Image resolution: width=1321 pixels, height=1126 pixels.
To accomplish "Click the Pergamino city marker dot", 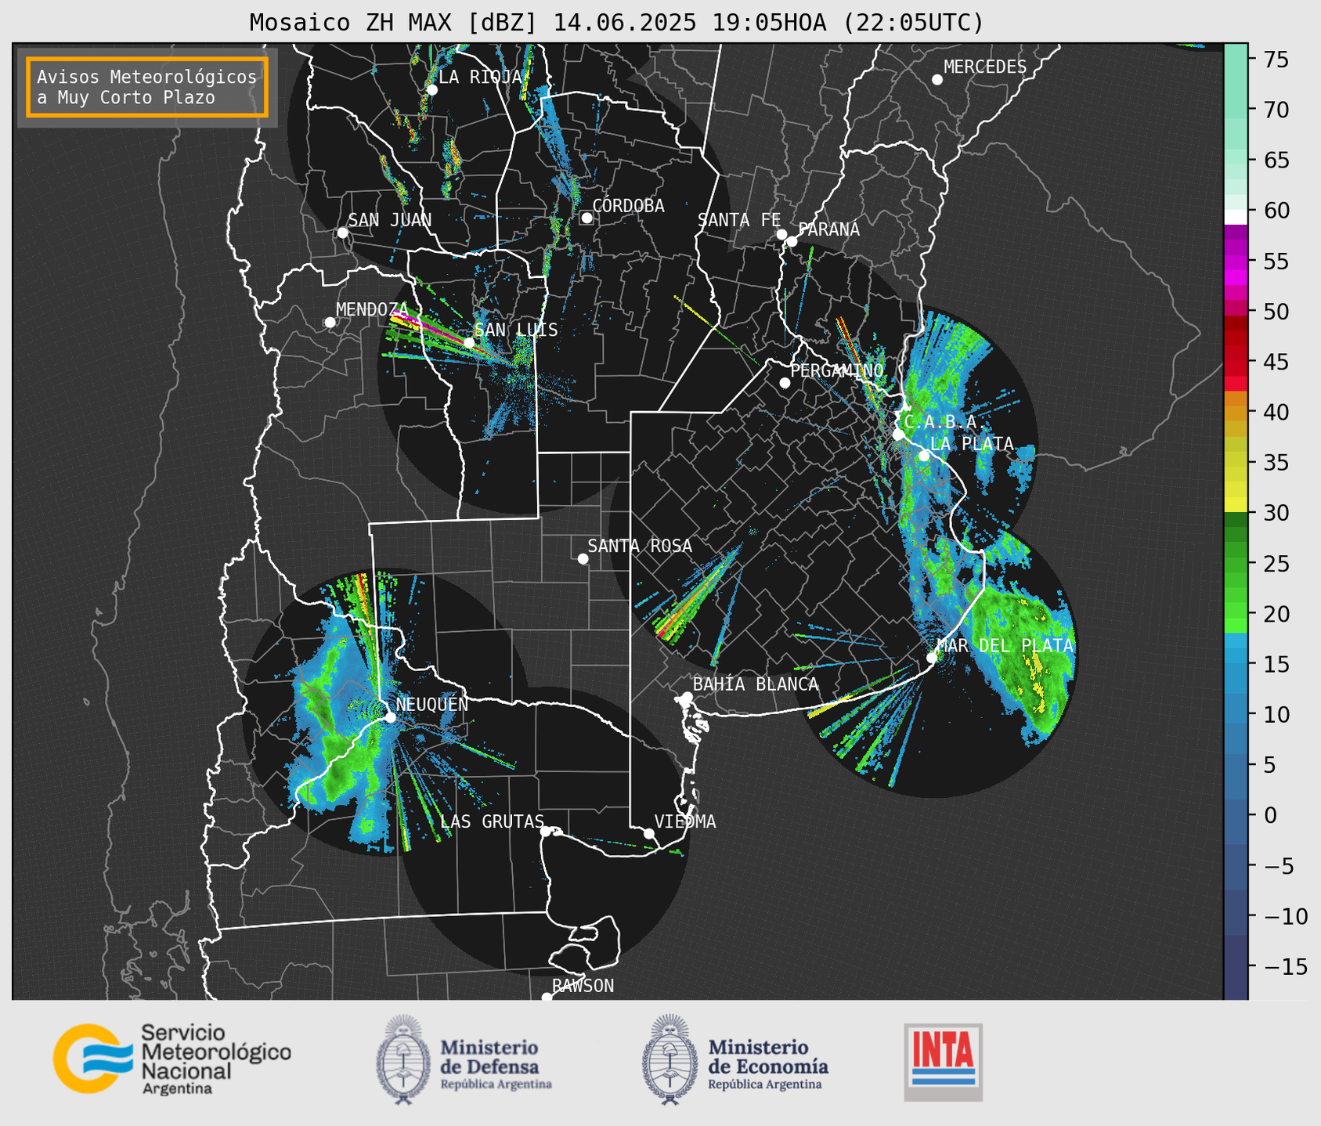I will coord(785,383).
